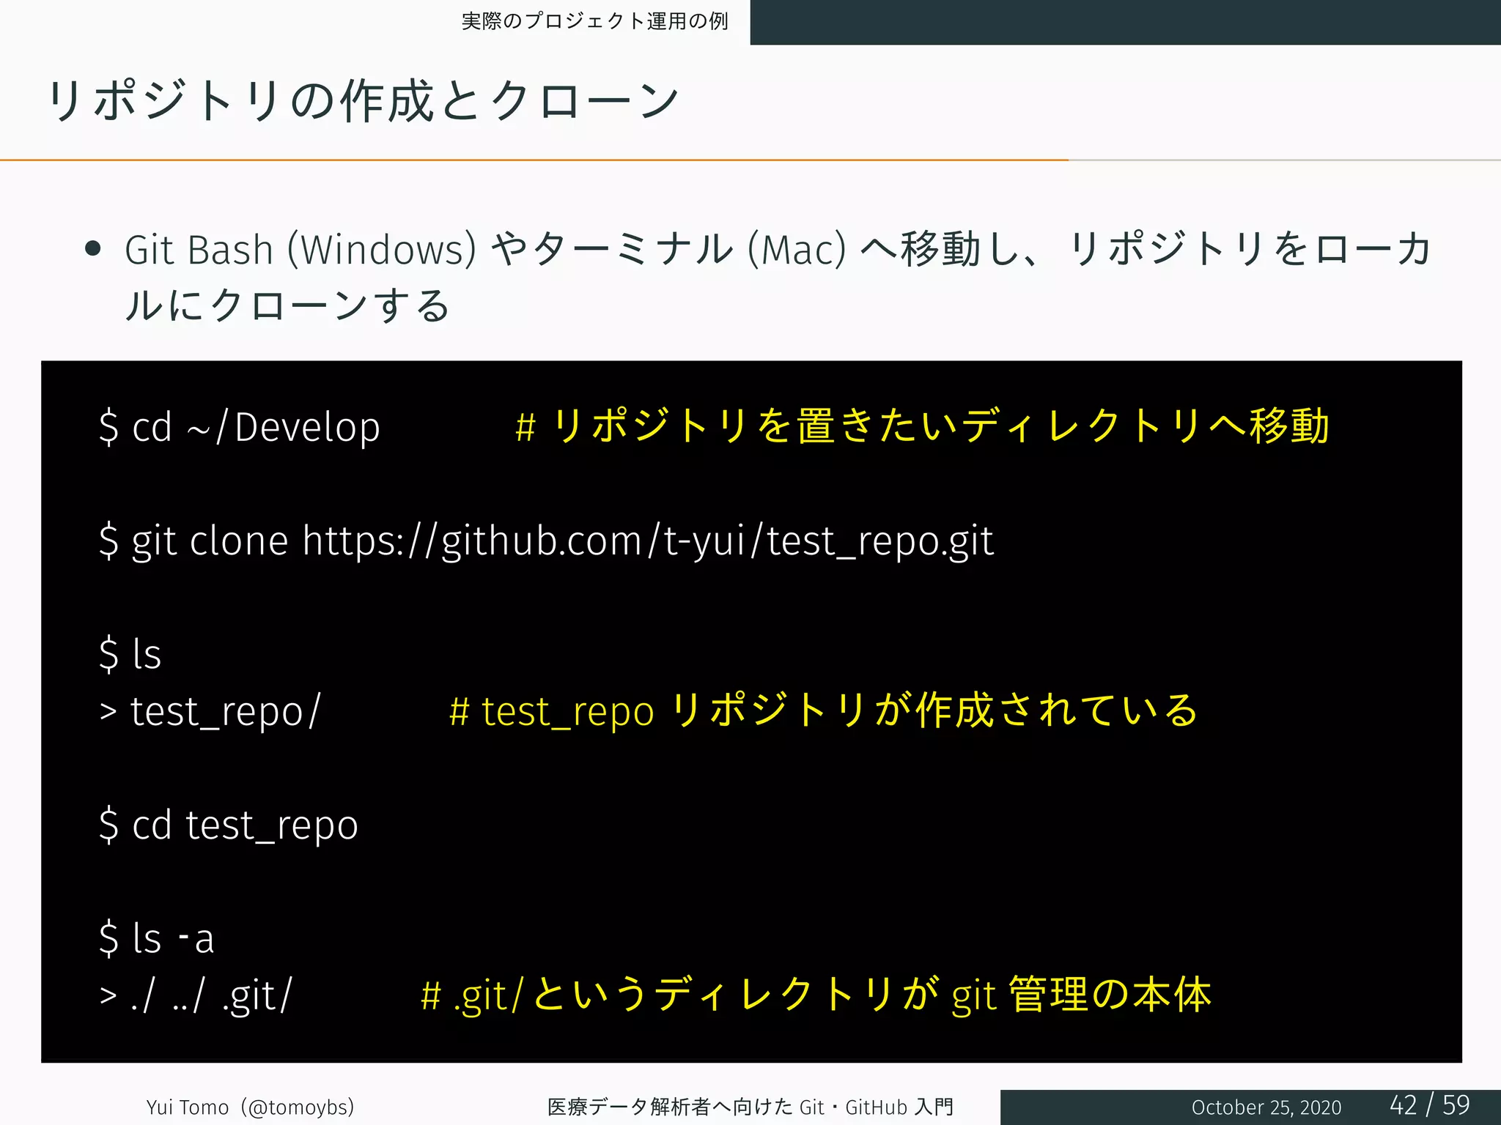Click the bullet text starting with Git Bash (Windows)

pyautogui.click(x=778, y=277)
